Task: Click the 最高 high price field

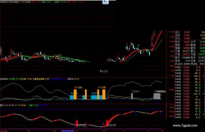Action: pos(198,45)
